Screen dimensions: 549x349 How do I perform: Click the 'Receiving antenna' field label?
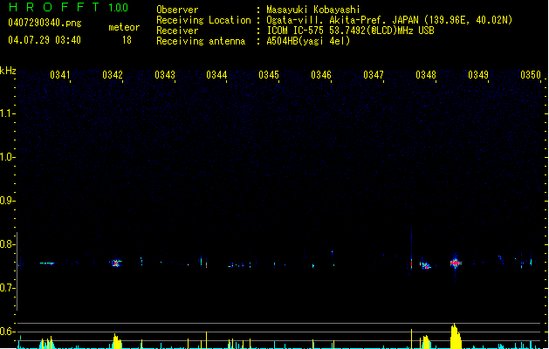(x=201, y=41)
